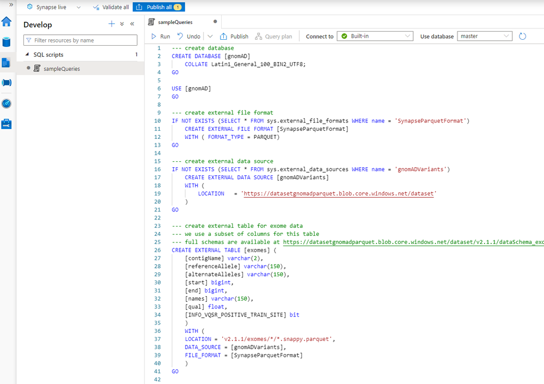
Task: Click the Develop panel heading
Action: tap(38, 25)
